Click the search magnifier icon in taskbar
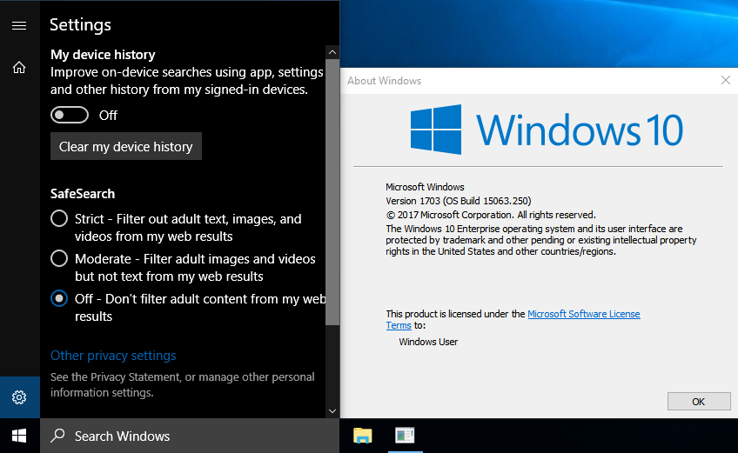The width and height of the screenshot is (738, 453). point(58,435)
